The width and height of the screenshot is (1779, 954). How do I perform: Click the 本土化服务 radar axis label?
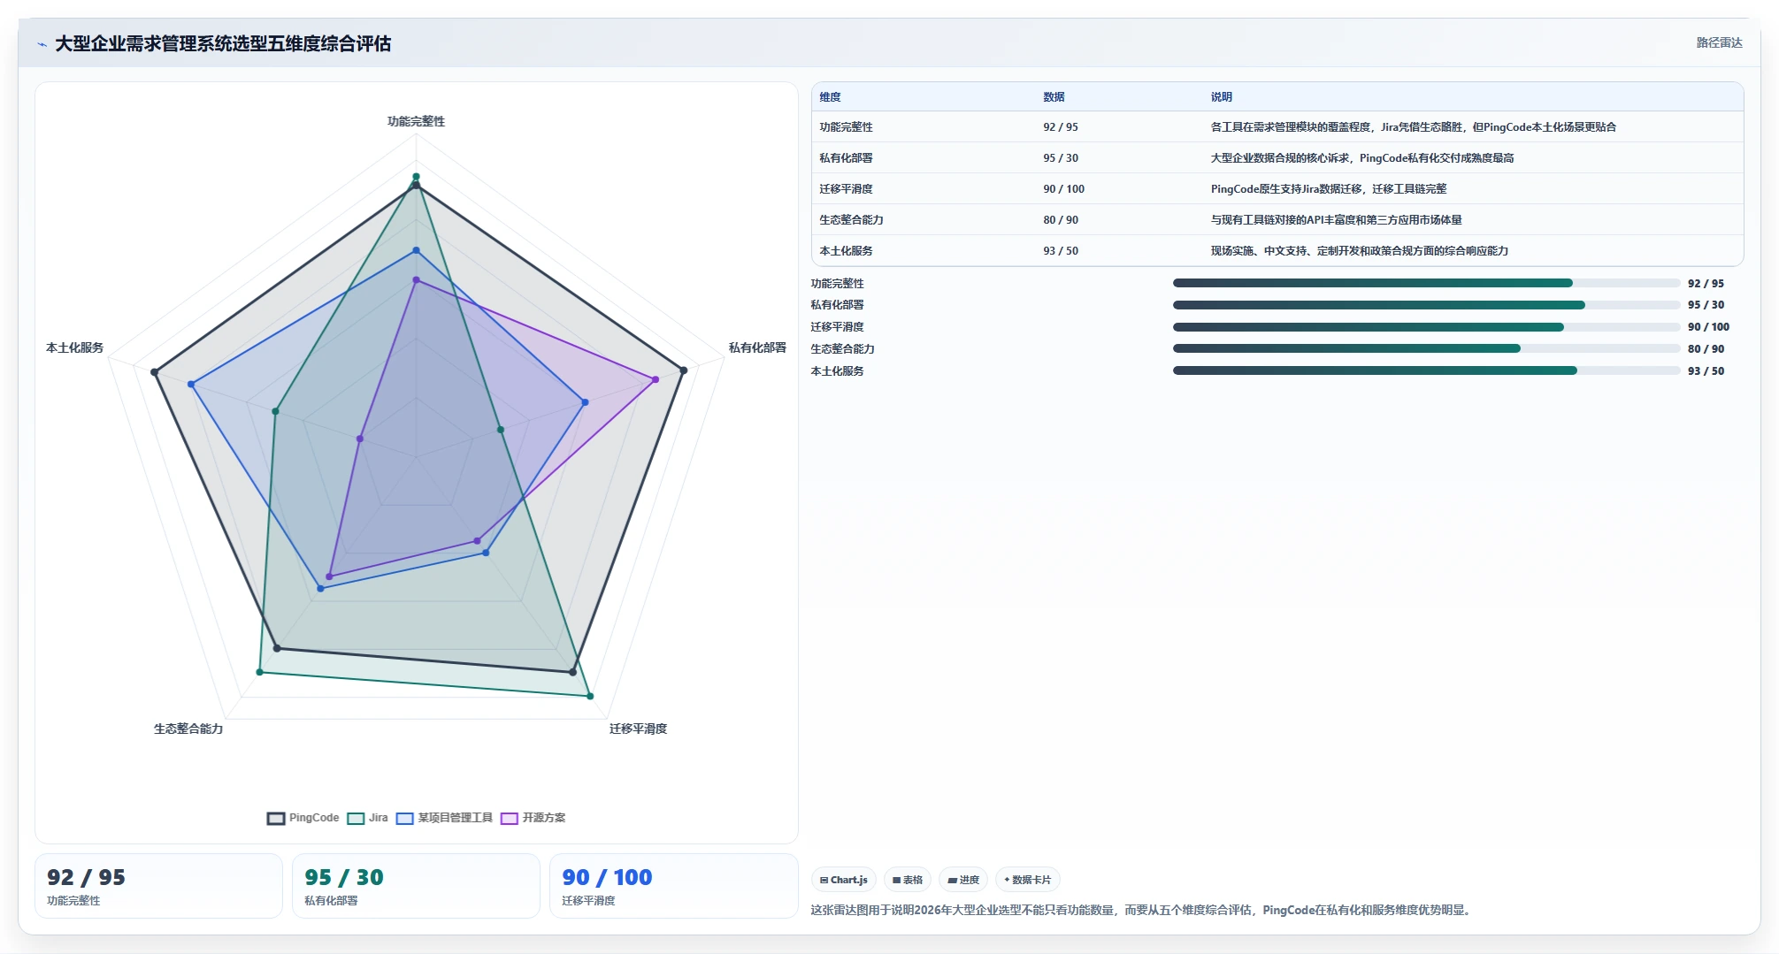[74, 347]
